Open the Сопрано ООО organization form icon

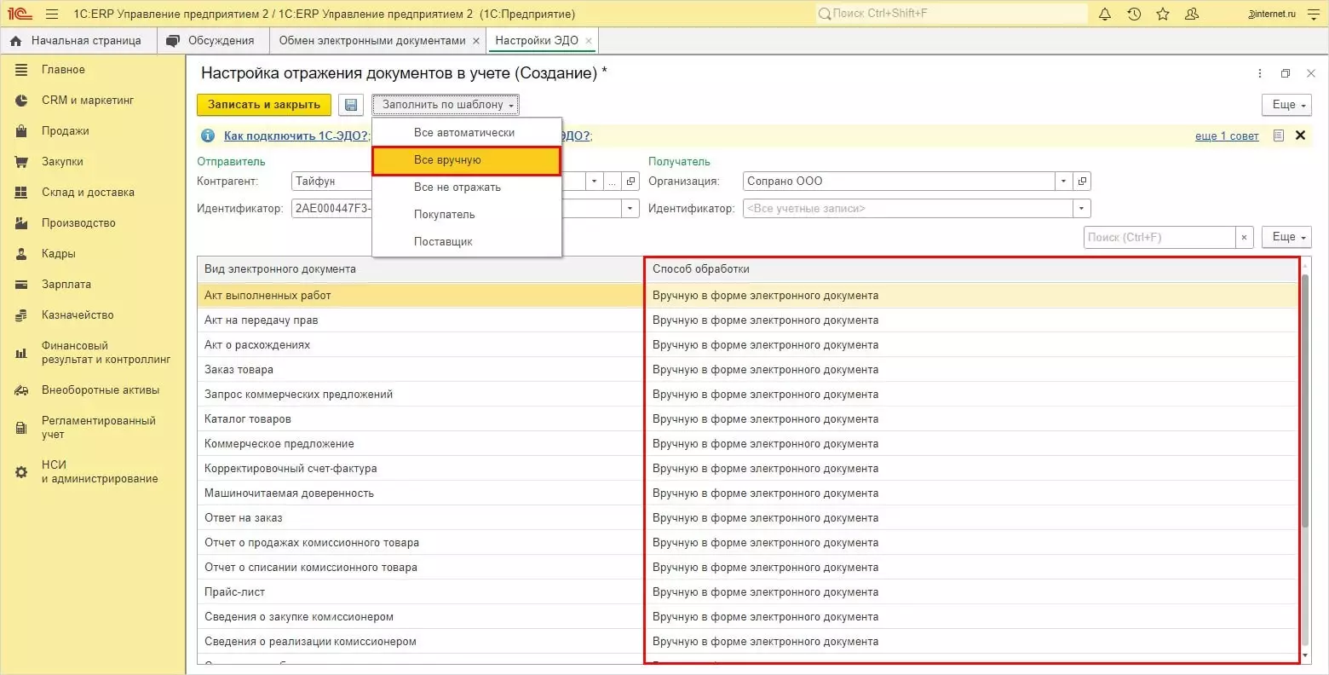click(1082, 182)
